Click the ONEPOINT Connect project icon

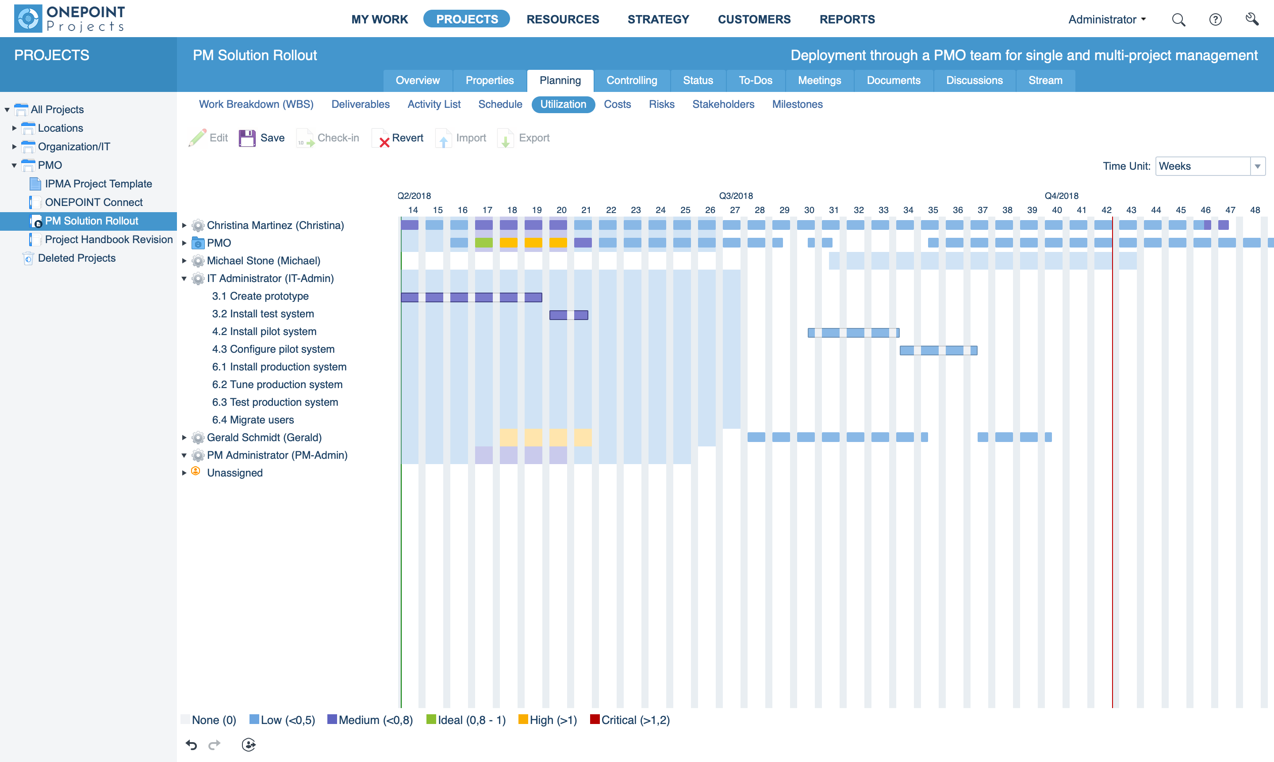[35, 202]
